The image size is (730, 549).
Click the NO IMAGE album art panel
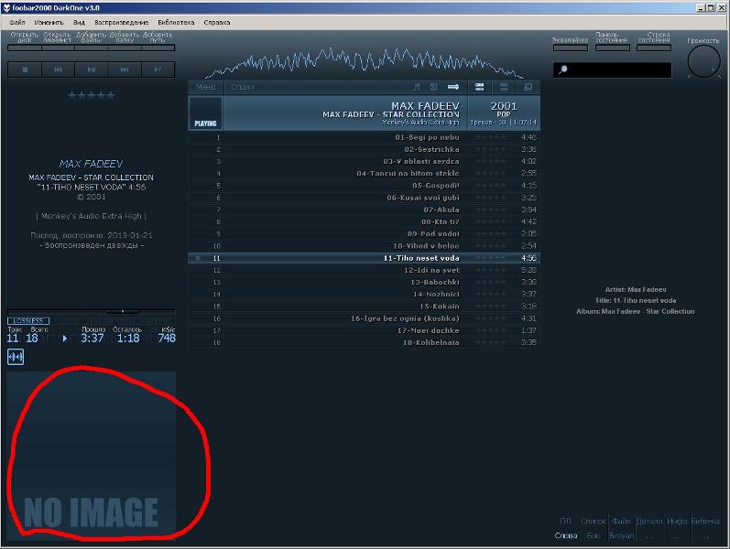pos(92,456)
